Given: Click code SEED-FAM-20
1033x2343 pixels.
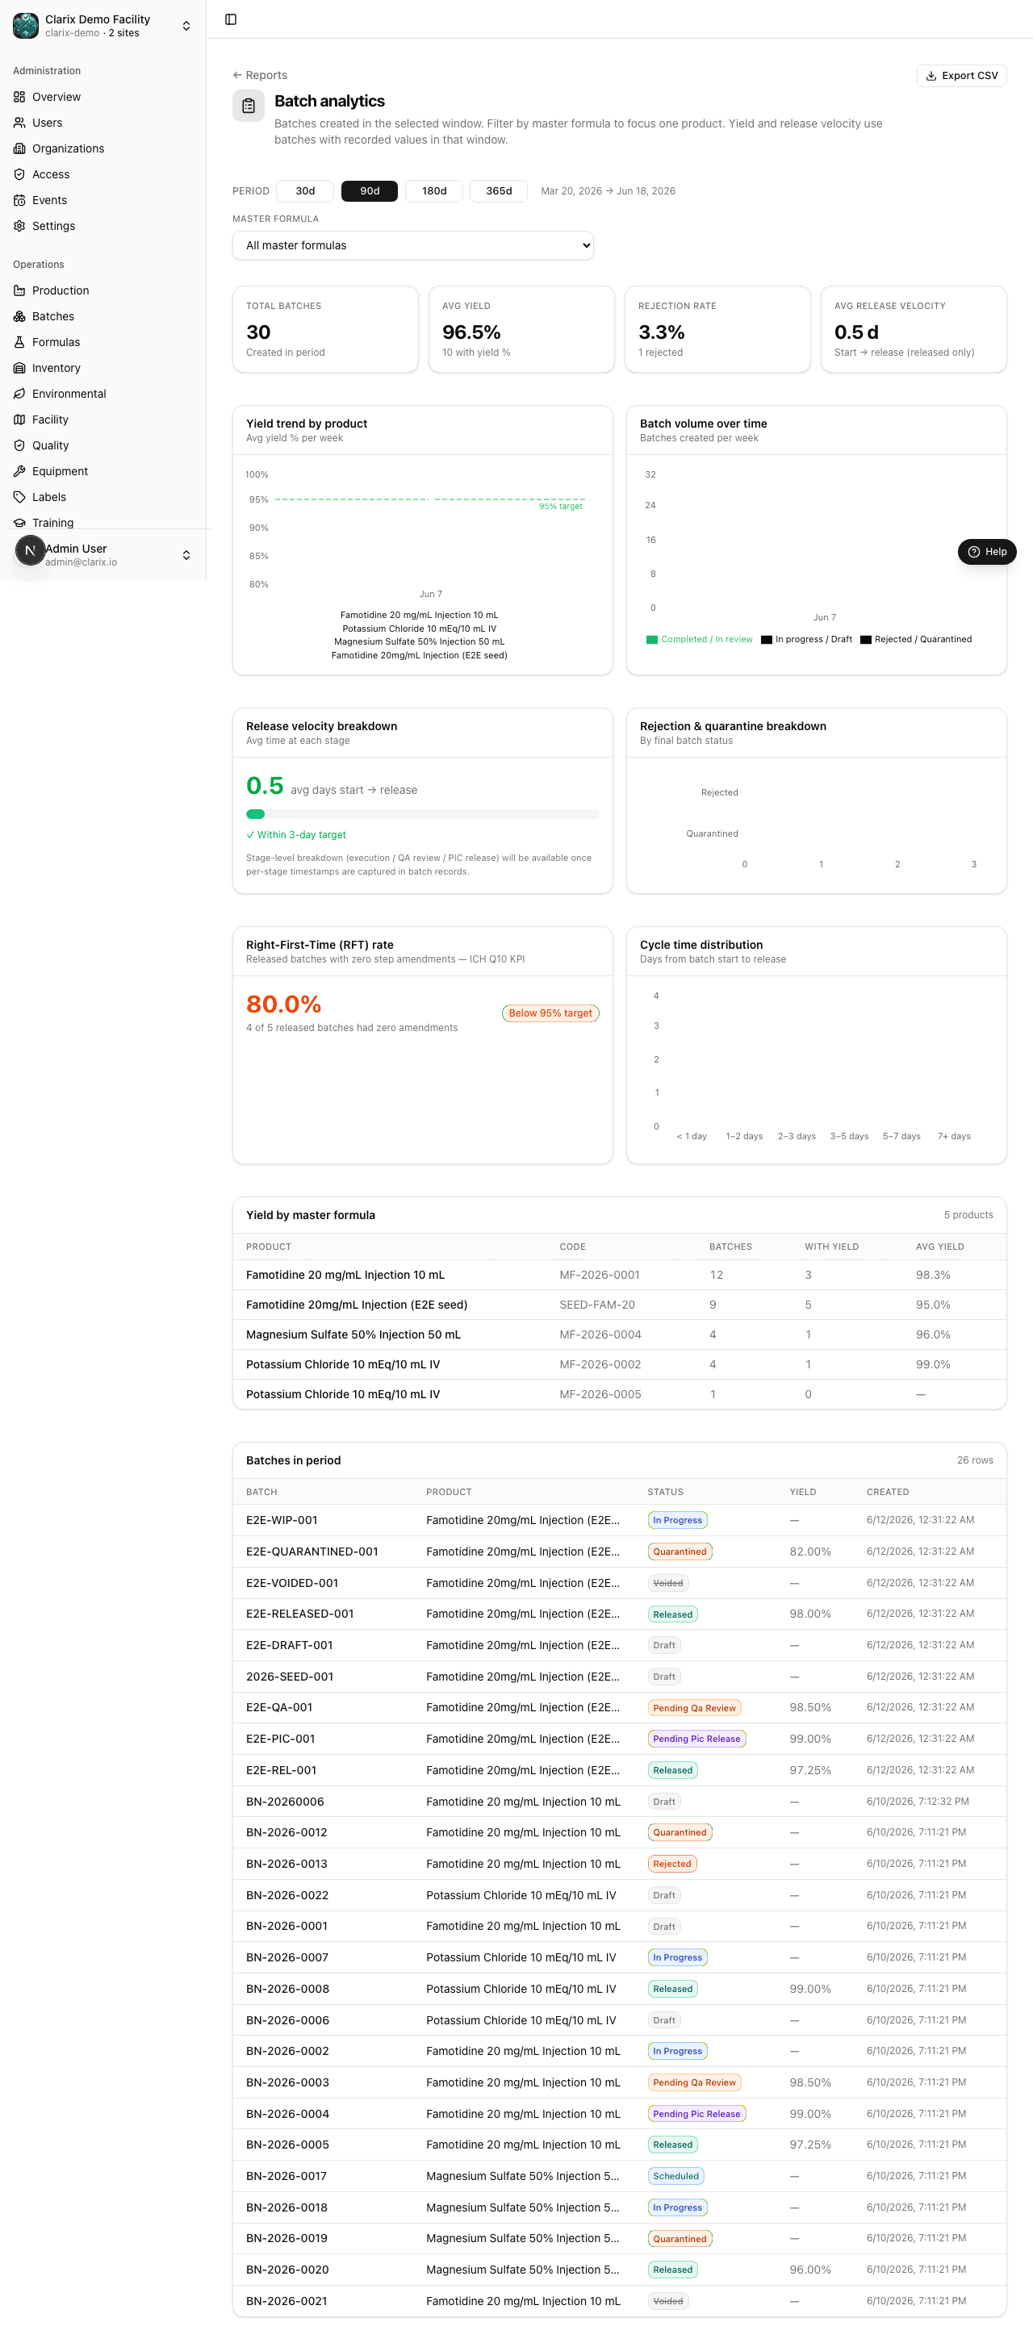Looking at the screenshot, I should [597, 1305].
